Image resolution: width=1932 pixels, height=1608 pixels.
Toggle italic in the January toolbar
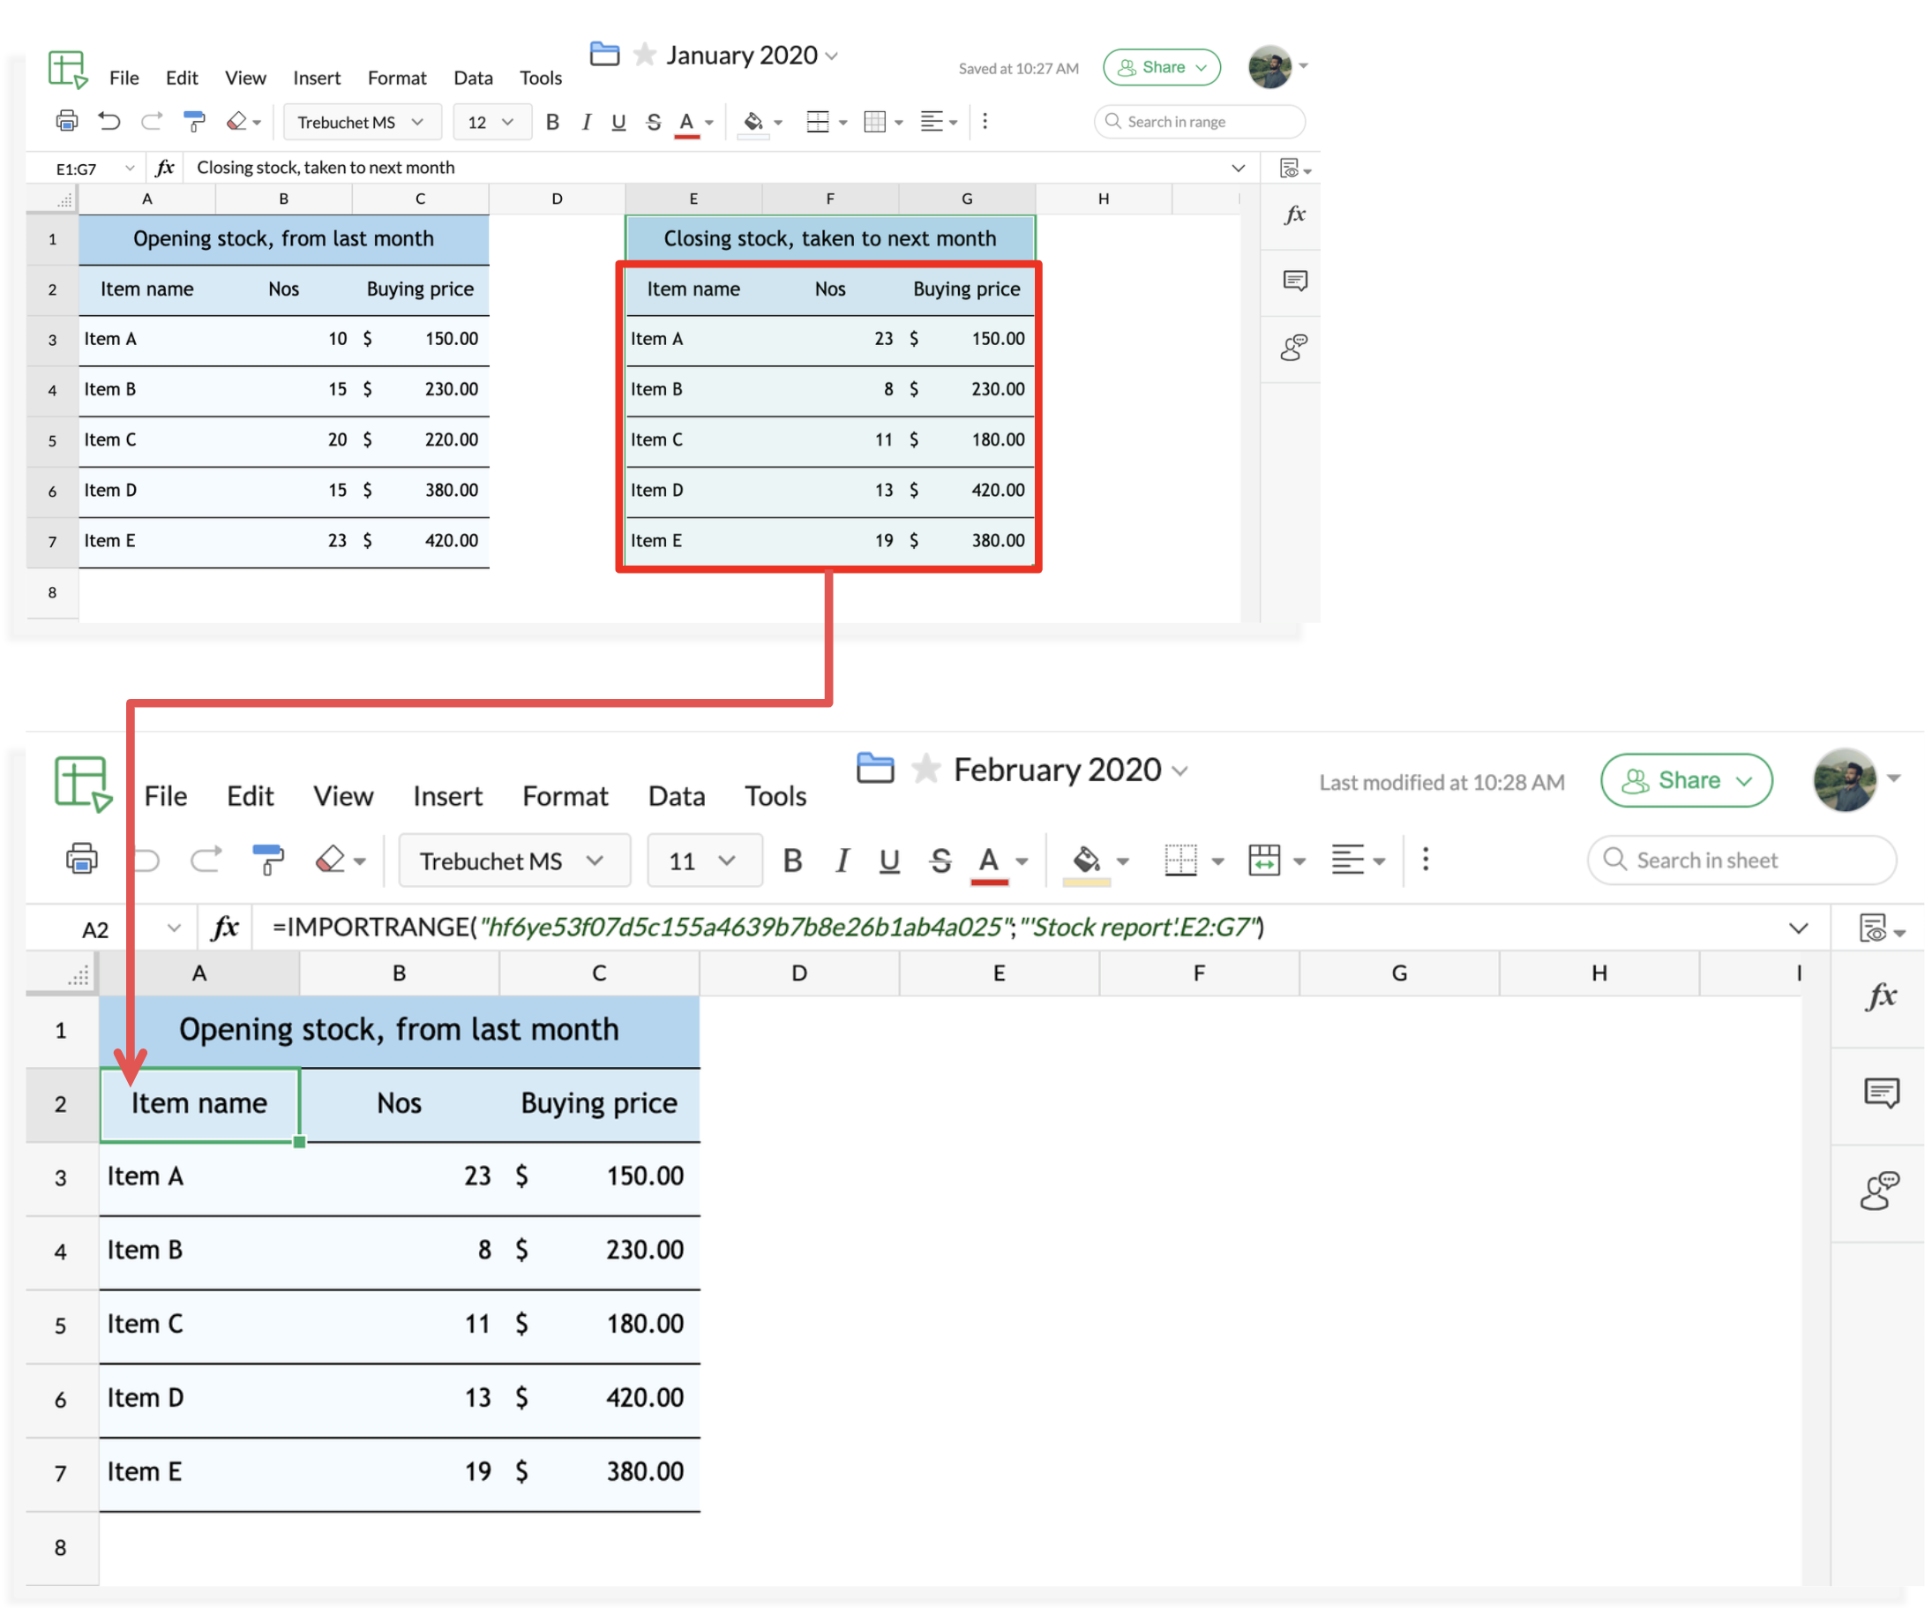coord(586,122)
